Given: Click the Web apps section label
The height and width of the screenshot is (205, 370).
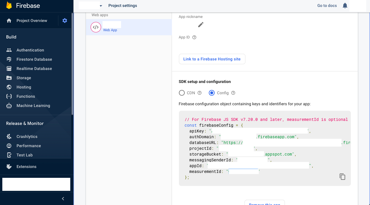Looking at the screenshot, I should coord(100,15).
